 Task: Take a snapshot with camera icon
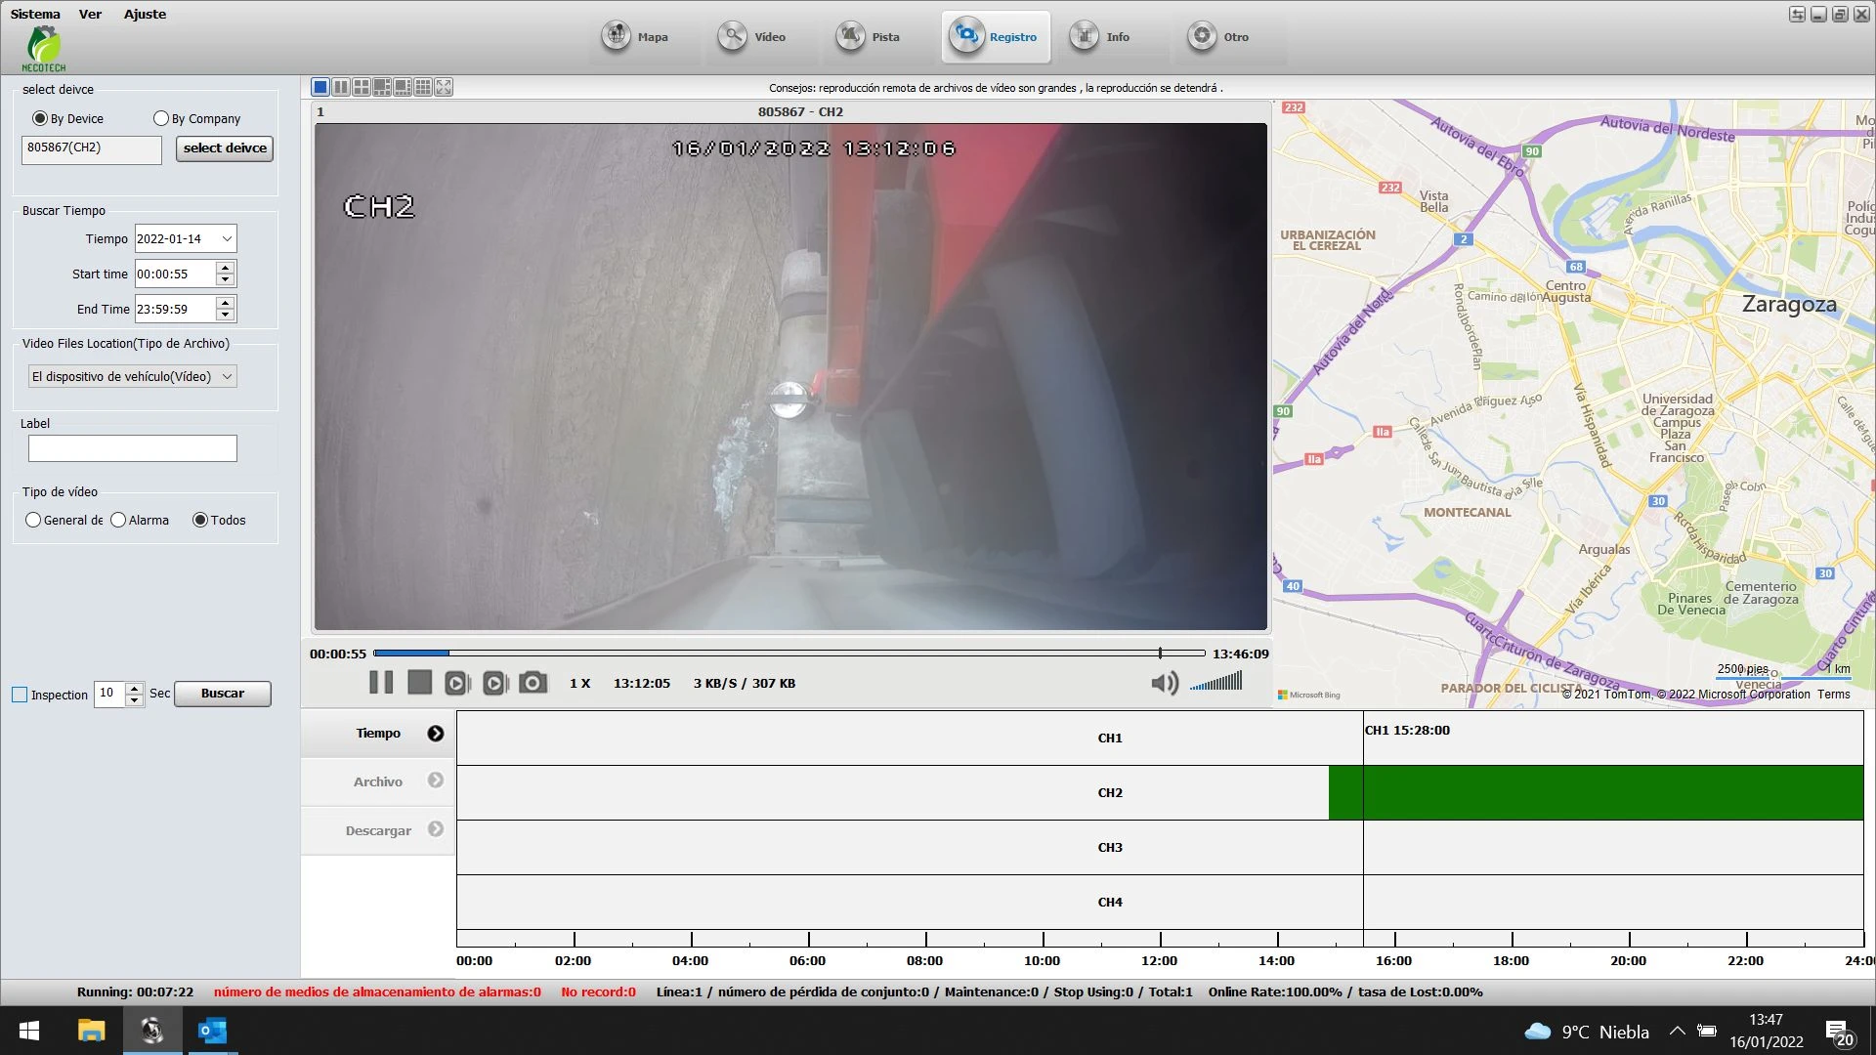click(x=533, y=683)
